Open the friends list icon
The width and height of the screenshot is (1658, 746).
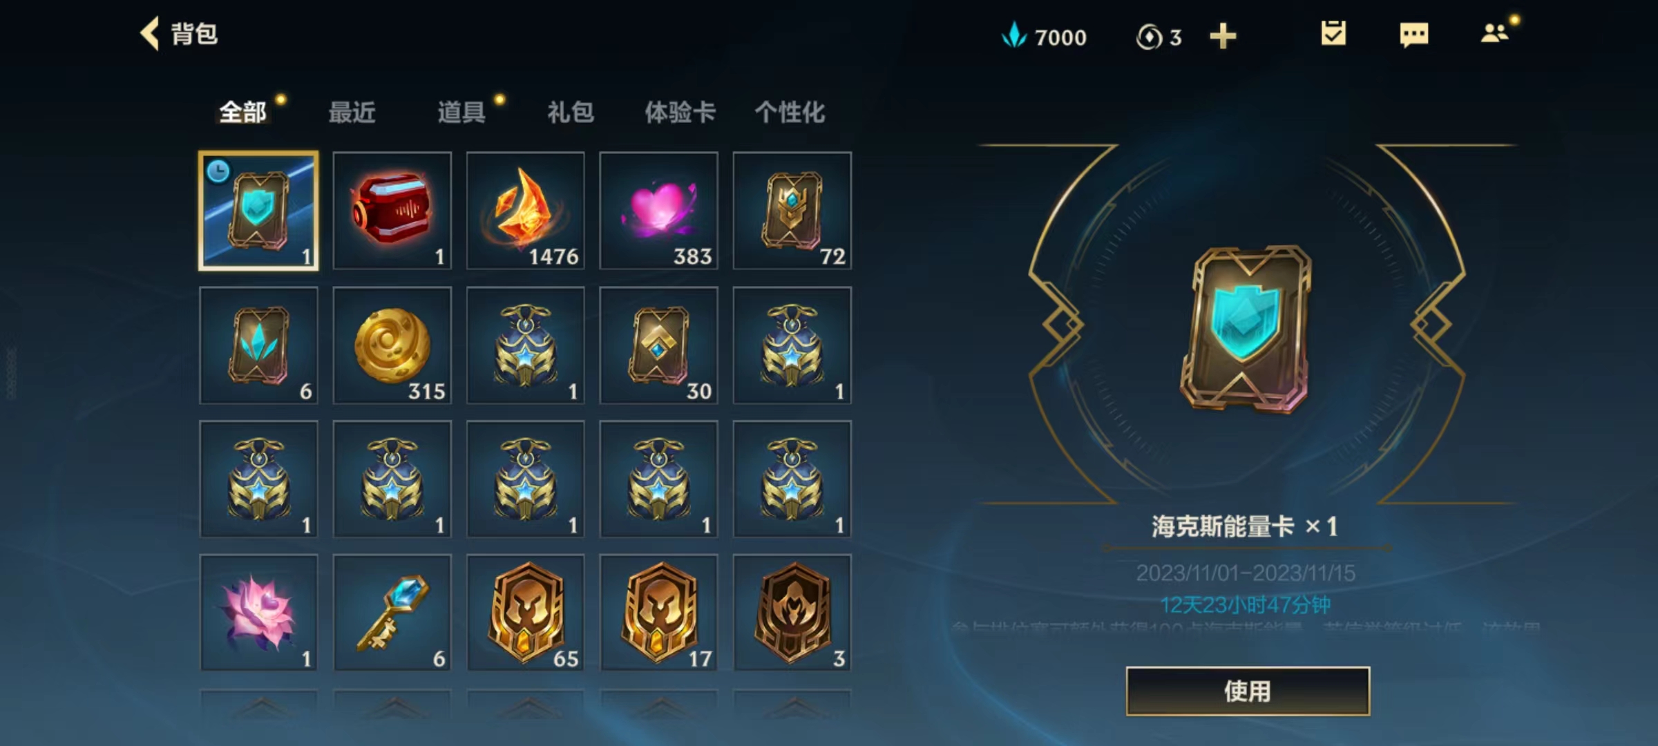coord(1494,33)
